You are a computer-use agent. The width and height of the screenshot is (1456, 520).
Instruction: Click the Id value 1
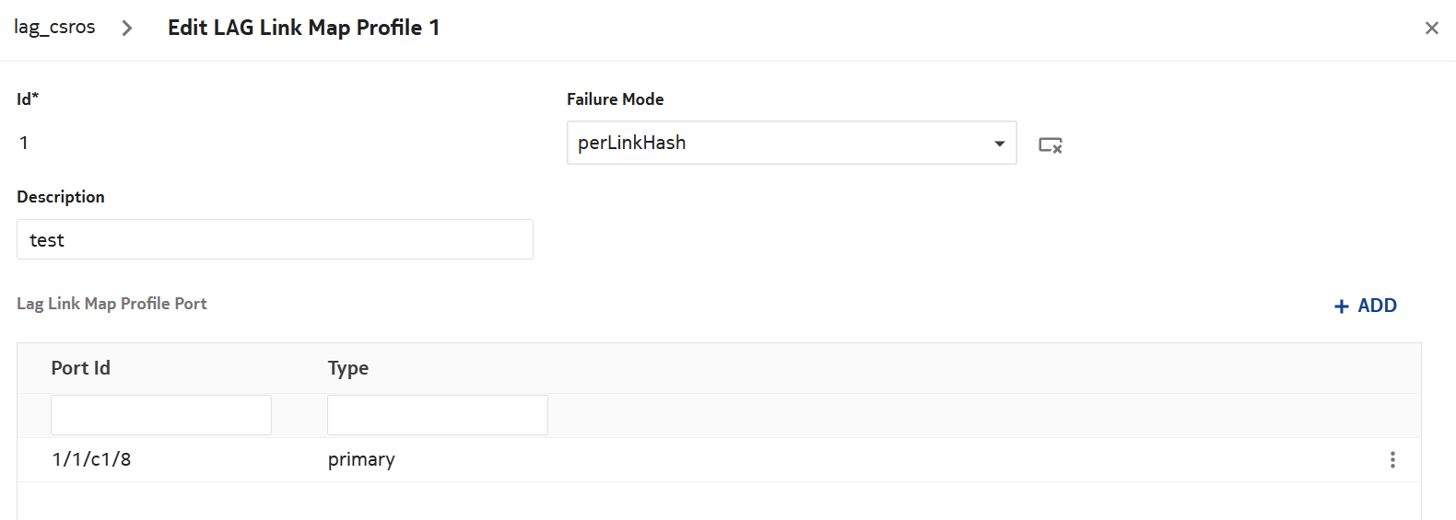pos(24,143)
